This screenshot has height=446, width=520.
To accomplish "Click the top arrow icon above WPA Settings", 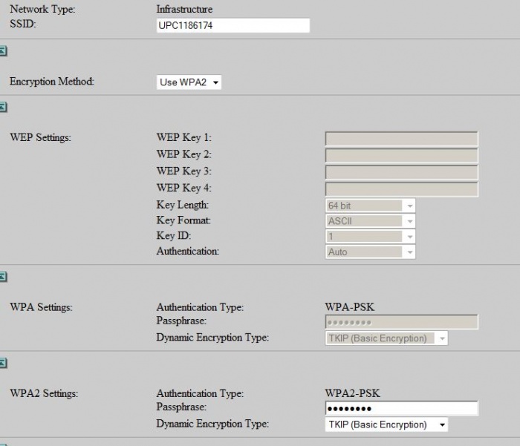I will 3,276.
